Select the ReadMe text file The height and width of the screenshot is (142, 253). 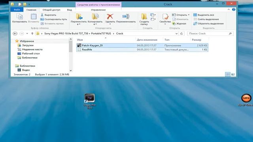click(142, 50)
